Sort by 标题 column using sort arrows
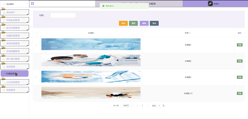Viewport: 248px width, 119px height. point(190,33)
